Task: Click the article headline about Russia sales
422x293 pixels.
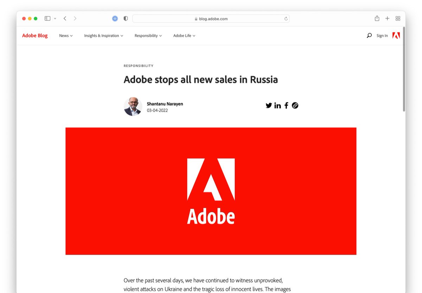Action: tap(201, 80)
